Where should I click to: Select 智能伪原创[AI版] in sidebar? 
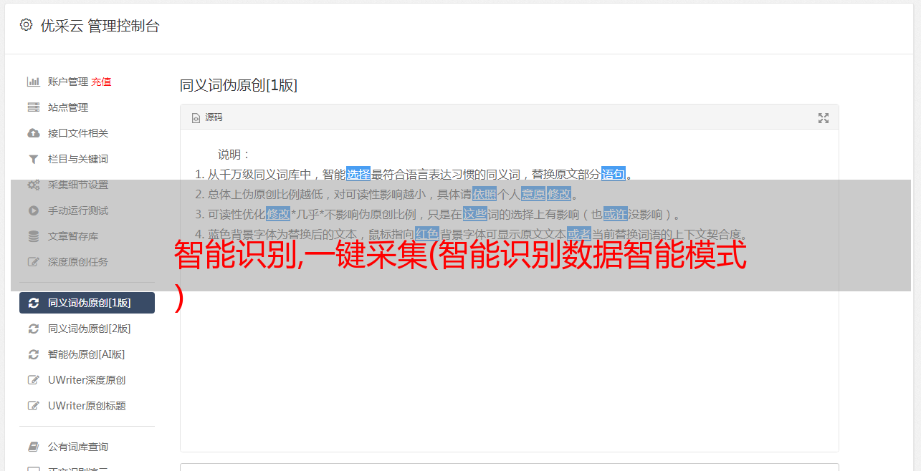pos(87,354)
